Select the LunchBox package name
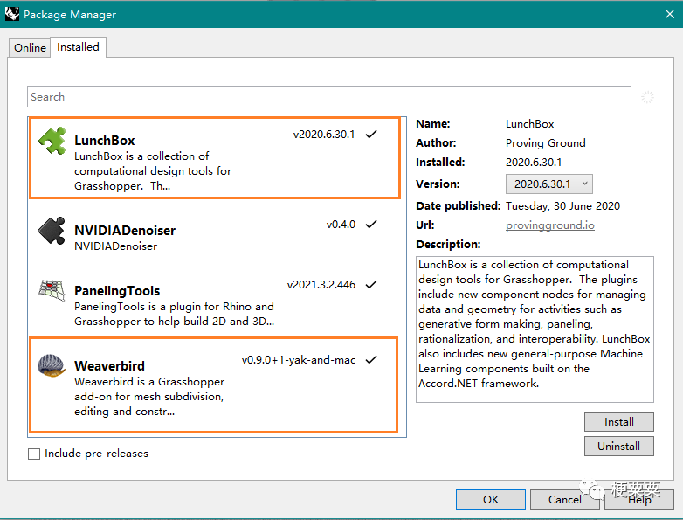 pos(105,141)
